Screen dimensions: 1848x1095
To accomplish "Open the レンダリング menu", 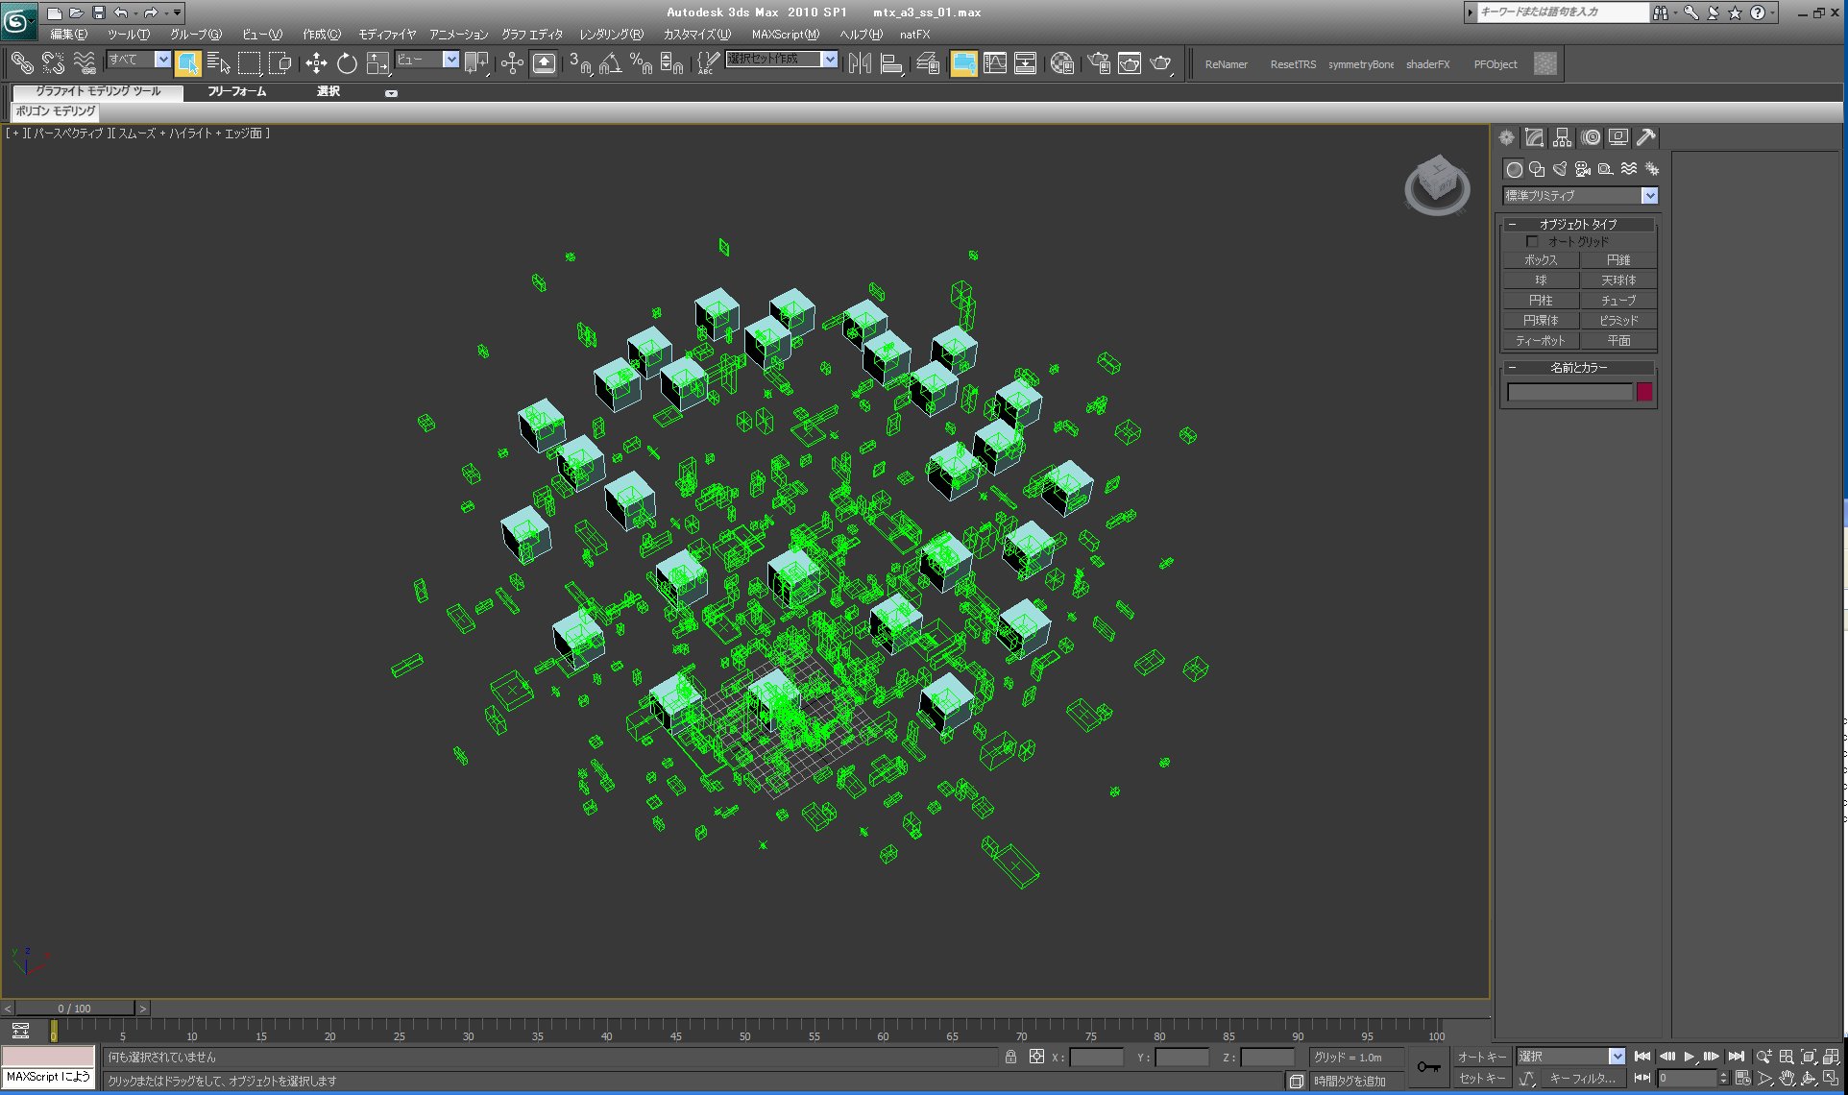I will point(611,34).
